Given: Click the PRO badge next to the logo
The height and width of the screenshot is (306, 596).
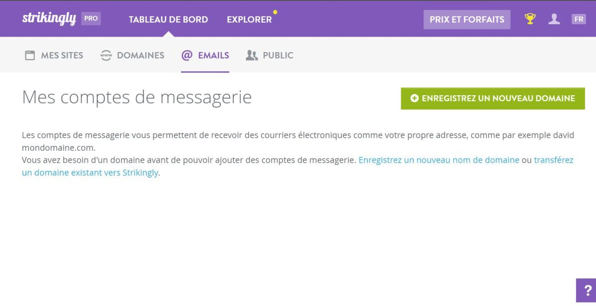Looking at the screenshot, I should (92, 18).
